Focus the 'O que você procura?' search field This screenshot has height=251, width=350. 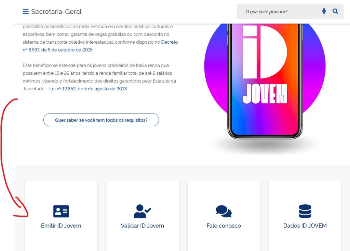(281, 12)
